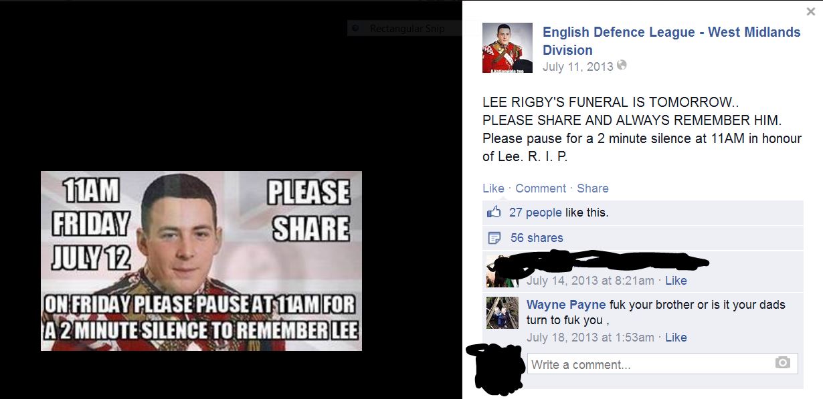
Task: Like the July 14, 2013 comment
Action: pos(676,281)
